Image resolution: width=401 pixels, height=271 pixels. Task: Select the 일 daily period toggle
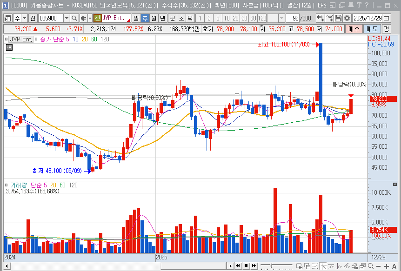pyautogui.click(x=136, y=18)
